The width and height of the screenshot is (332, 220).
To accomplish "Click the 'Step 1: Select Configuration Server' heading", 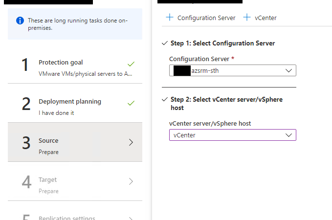I will 223,43.
